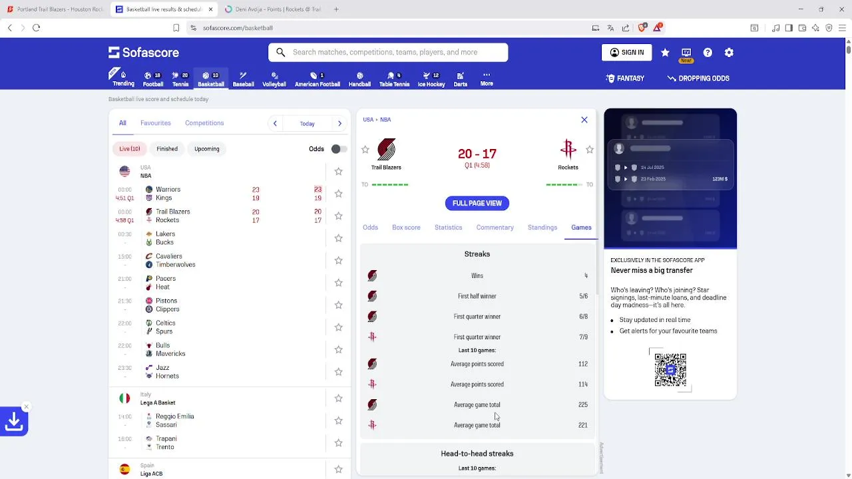Image resolution: width=852 pixels, height=479 pixels.
Task: Select the Live (10) filter
Action: coord(130,149)
